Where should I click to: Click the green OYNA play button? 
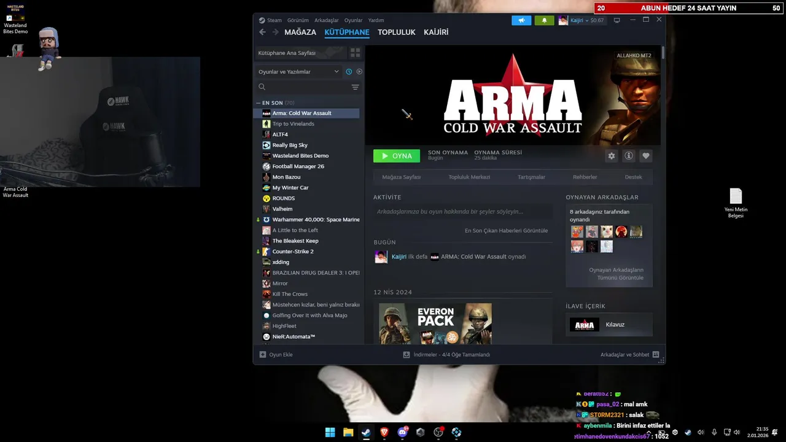397,156
